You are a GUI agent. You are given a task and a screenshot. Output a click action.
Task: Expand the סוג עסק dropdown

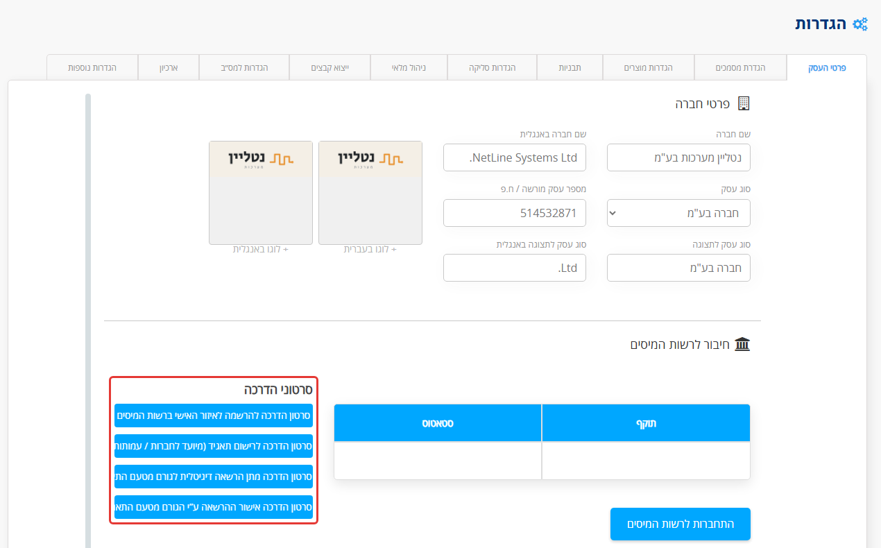[678, 213]
